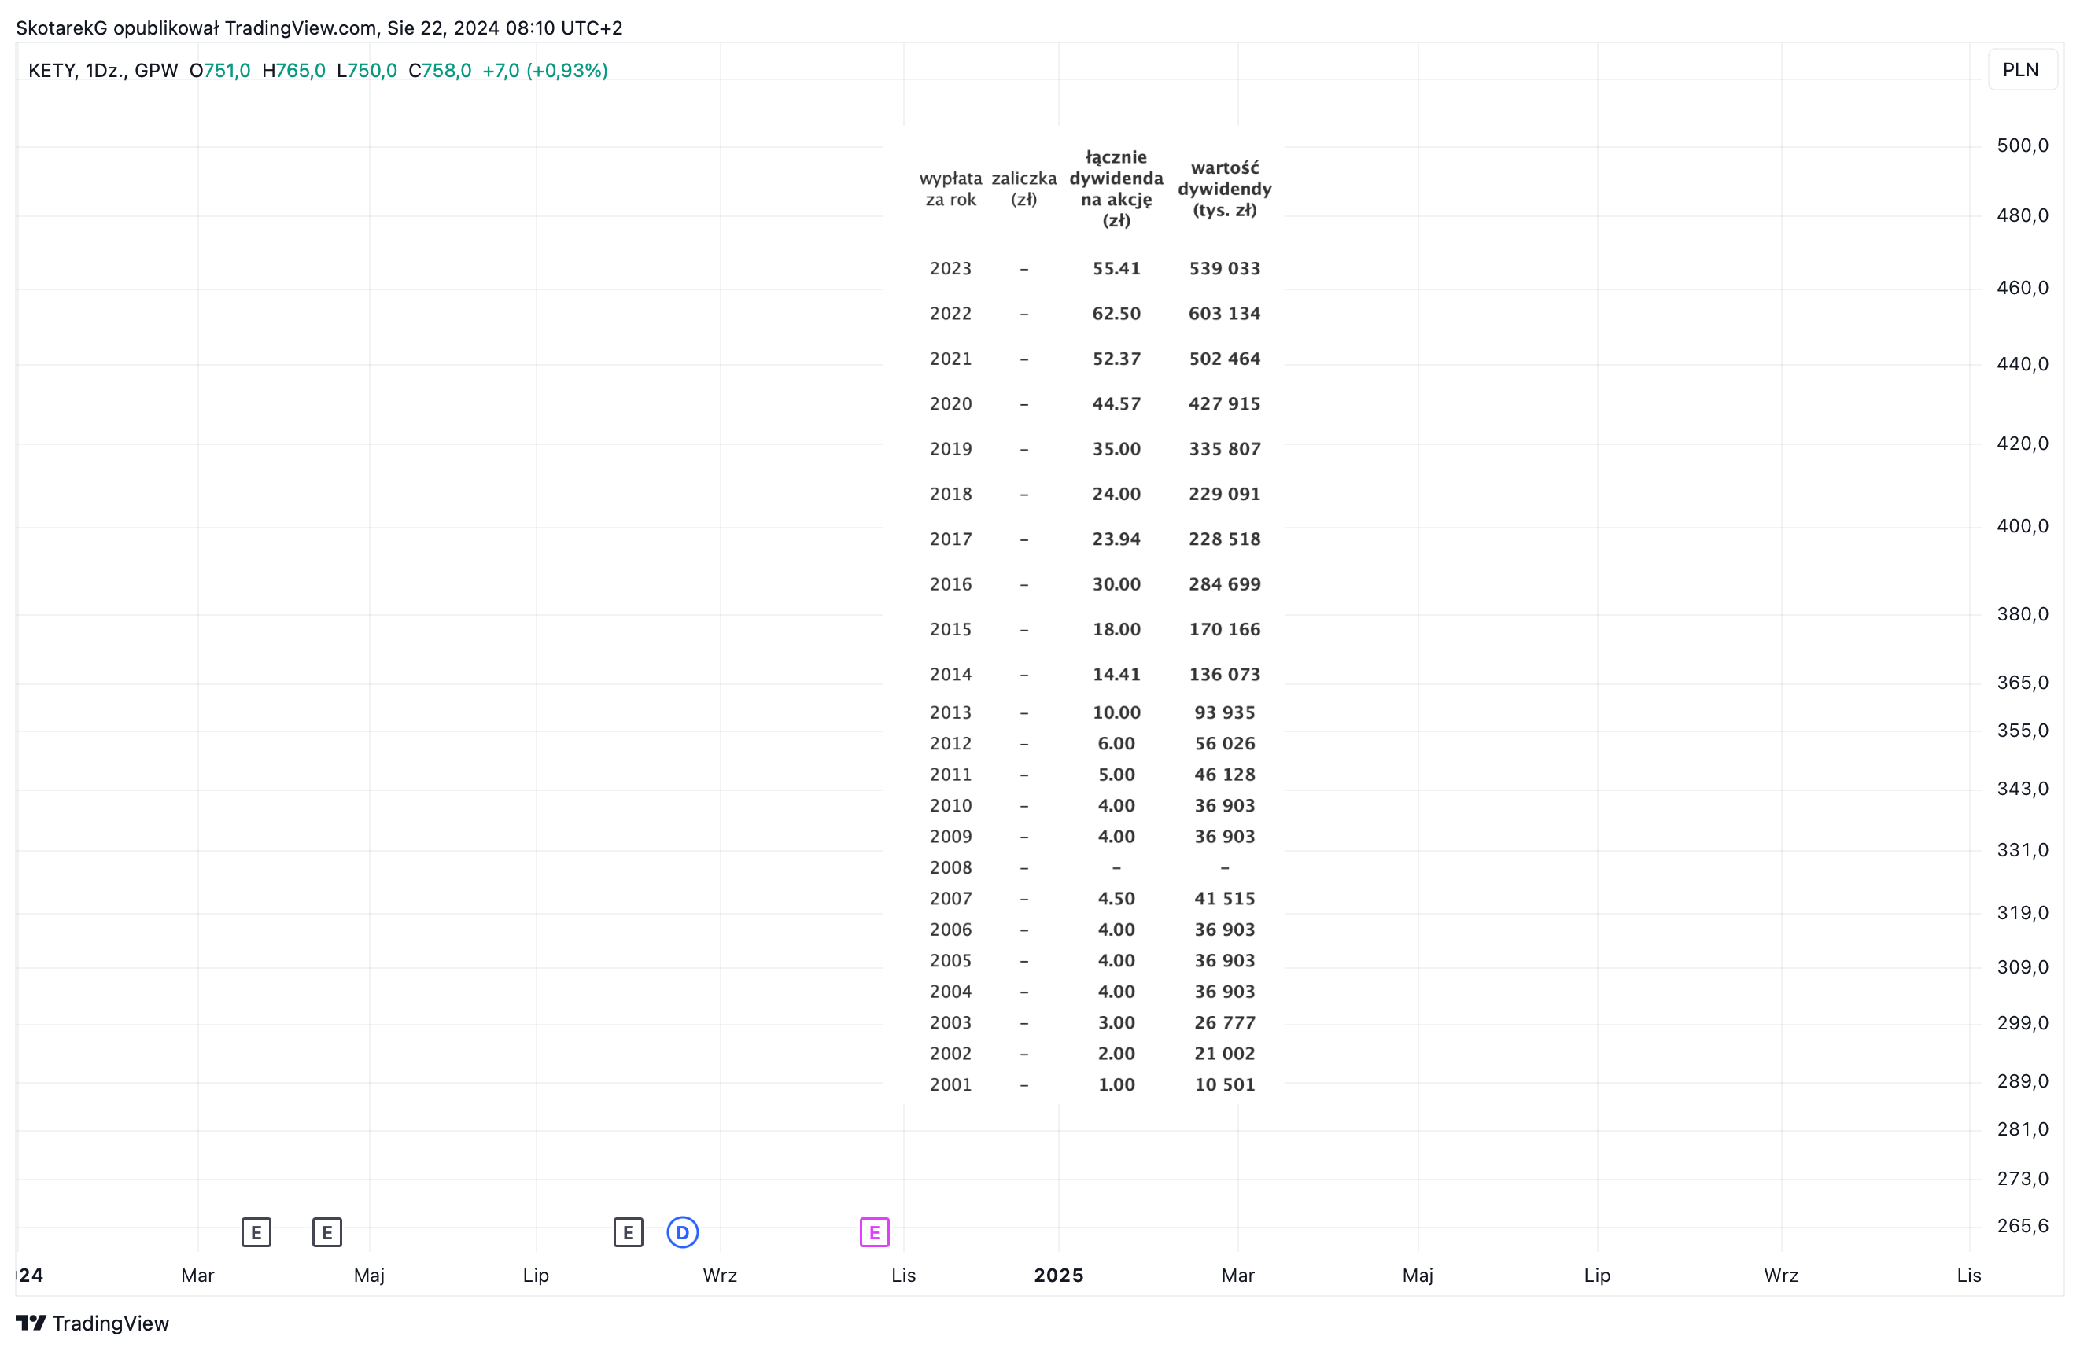Click the 2023 dividend 55.41 cell

pyautogui.click(x=1116, y=268)
